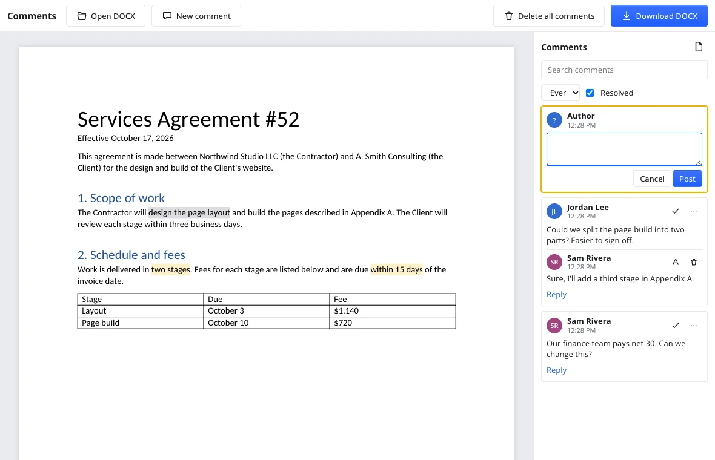Image resolution: width=715 pixels, height=460 pixels.
Task: Click the Comments panel heading
Action: point(564,47)
